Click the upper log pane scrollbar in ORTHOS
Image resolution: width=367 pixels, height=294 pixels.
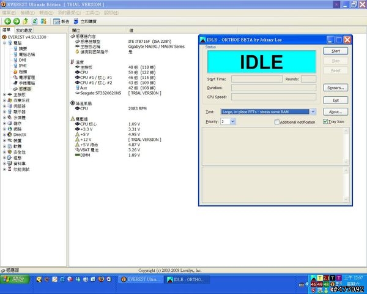[346, 146]
